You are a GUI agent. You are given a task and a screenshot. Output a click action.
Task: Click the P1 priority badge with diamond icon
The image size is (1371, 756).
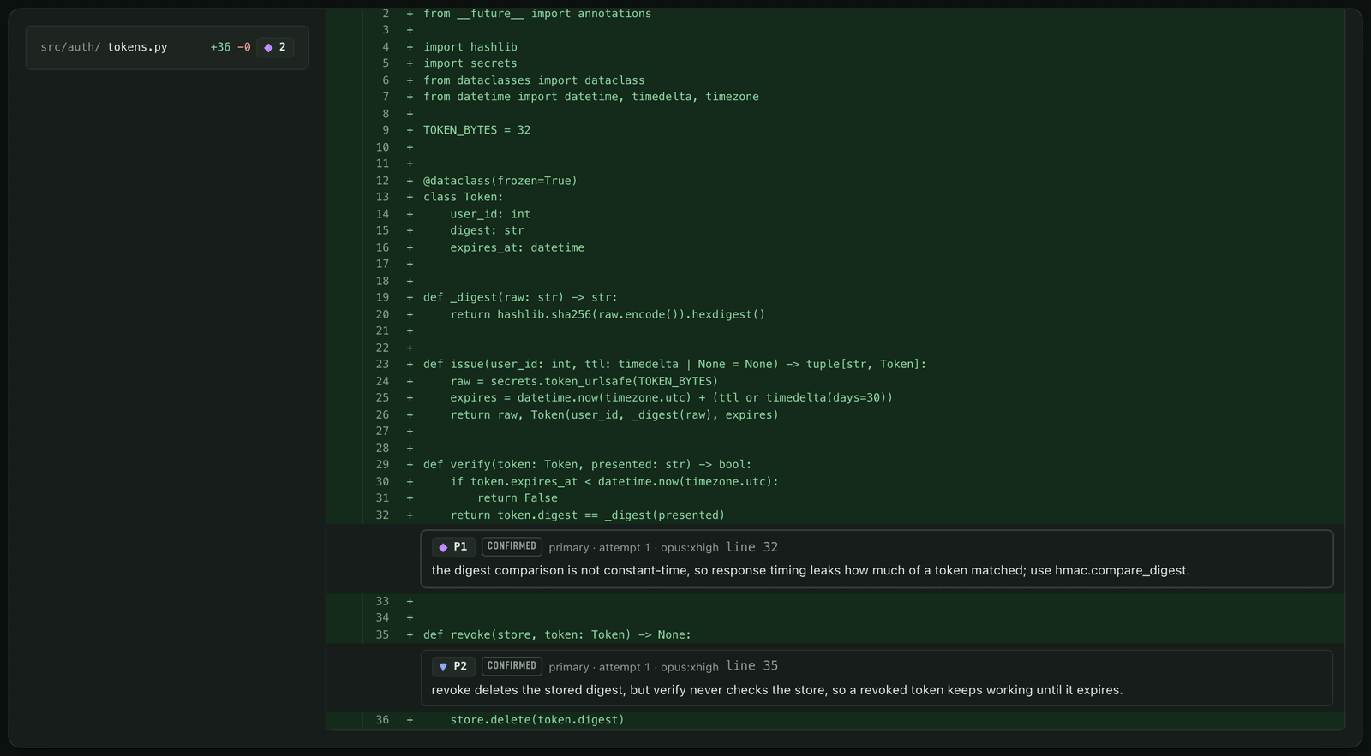pyautogui.click(x=453, y=546)
